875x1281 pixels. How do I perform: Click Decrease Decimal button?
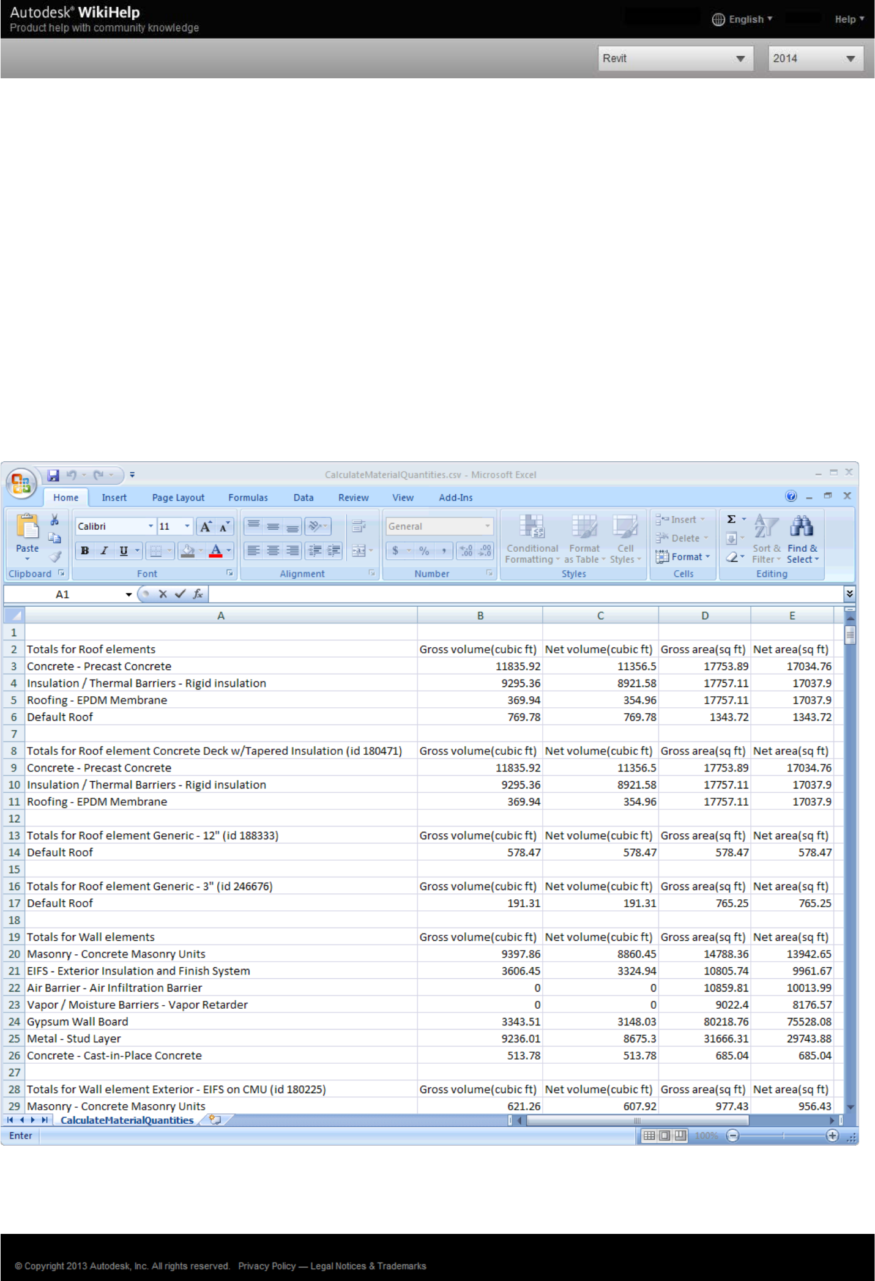tap(485, 551)
